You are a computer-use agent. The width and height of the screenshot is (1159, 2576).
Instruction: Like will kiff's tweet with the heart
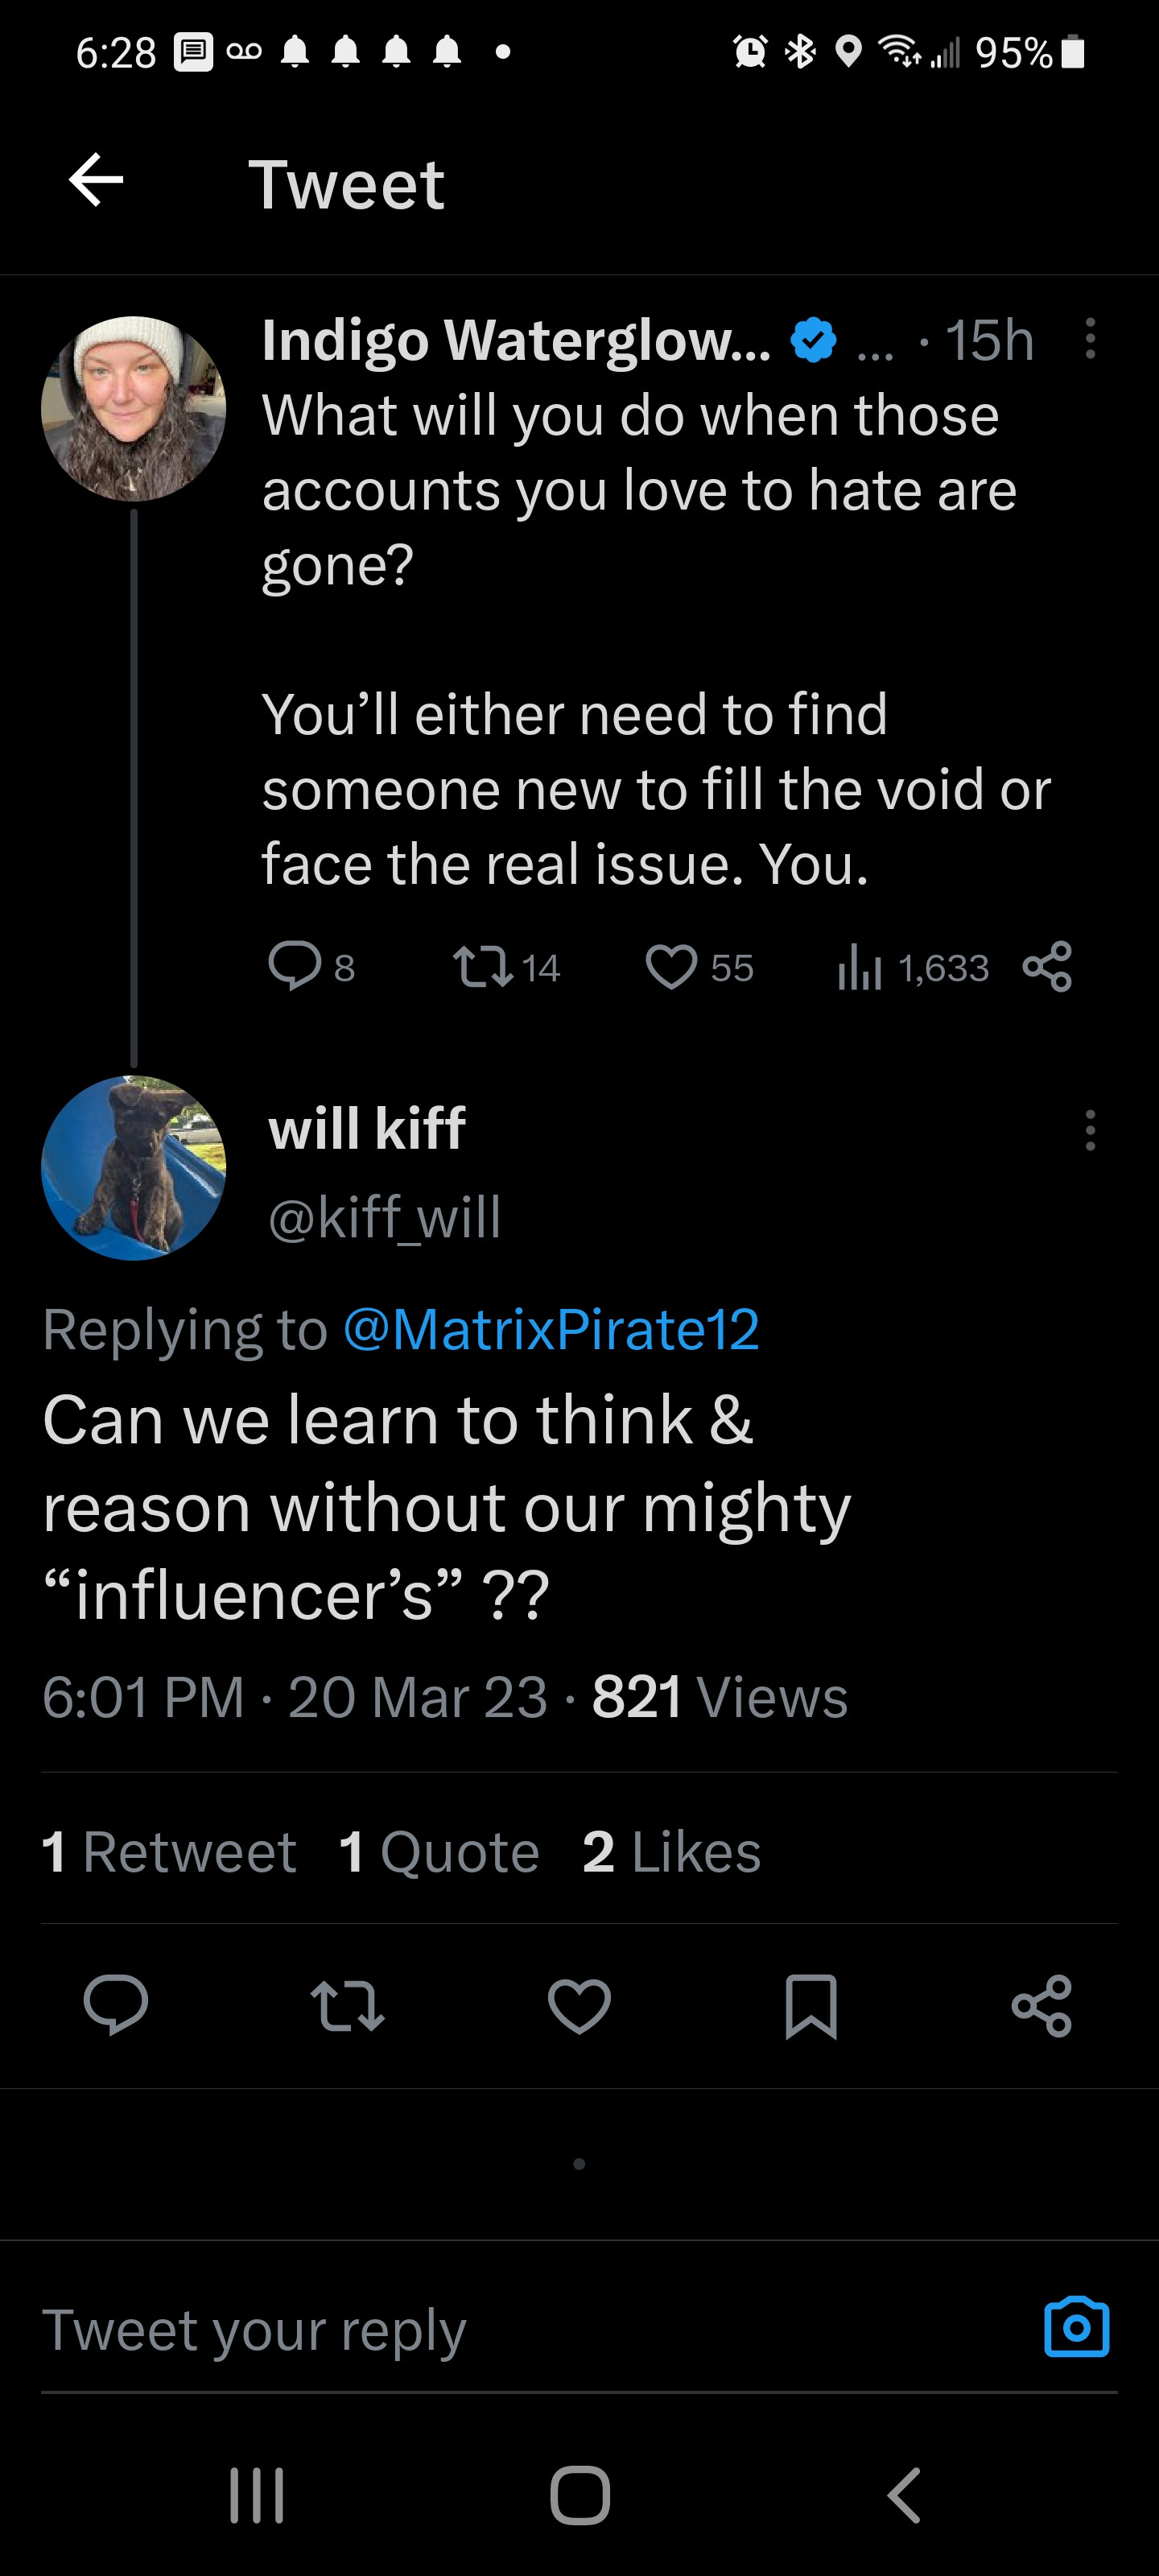pyautogui.click(x=579, y=2004)
